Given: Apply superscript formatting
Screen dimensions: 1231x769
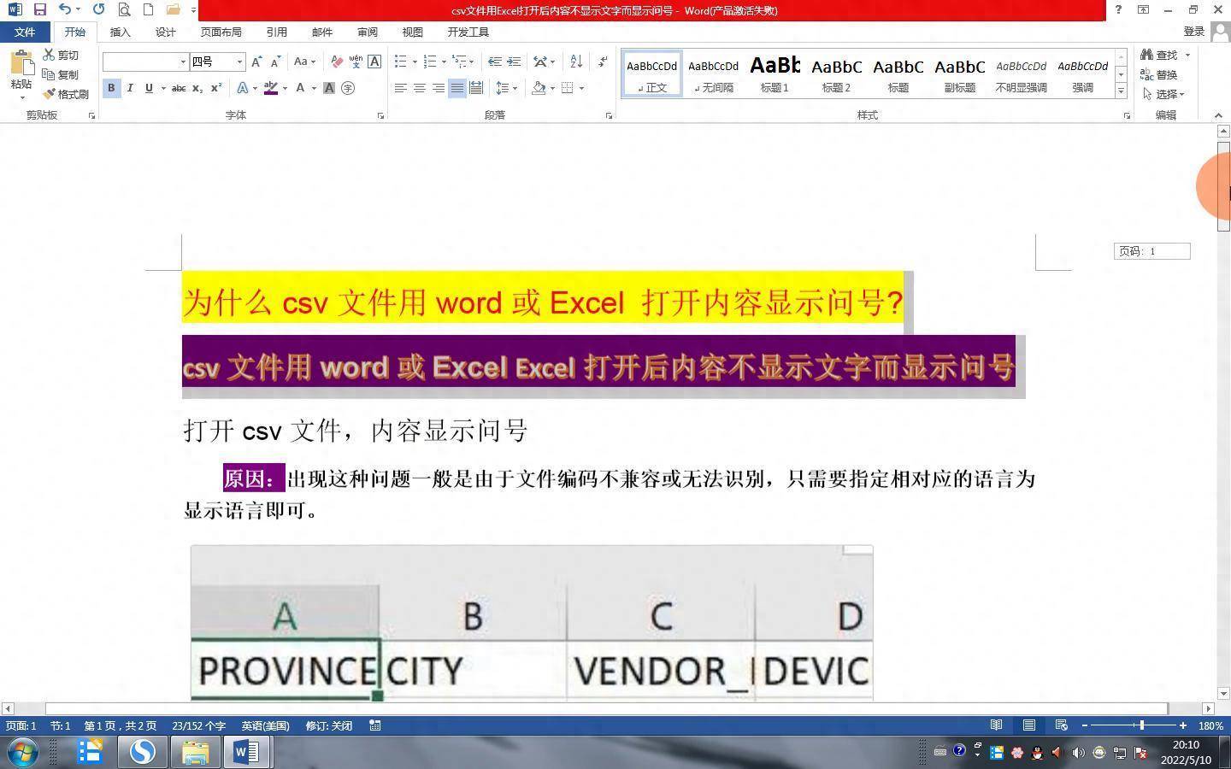Looking at the screenshot, I should click(x=216, y=88).
